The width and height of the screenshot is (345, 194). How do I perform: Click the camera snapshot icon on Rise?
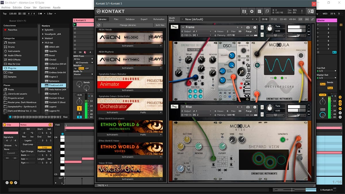pos(248,107)
